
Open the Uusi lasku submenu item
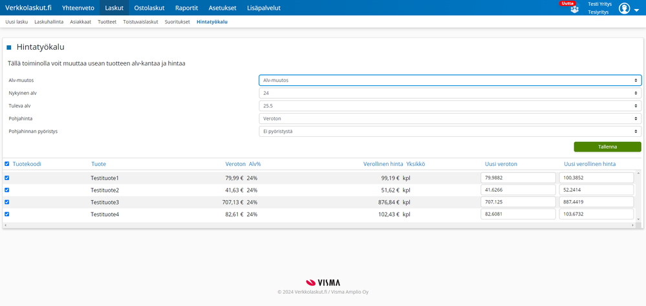click(x=16, y=22)
